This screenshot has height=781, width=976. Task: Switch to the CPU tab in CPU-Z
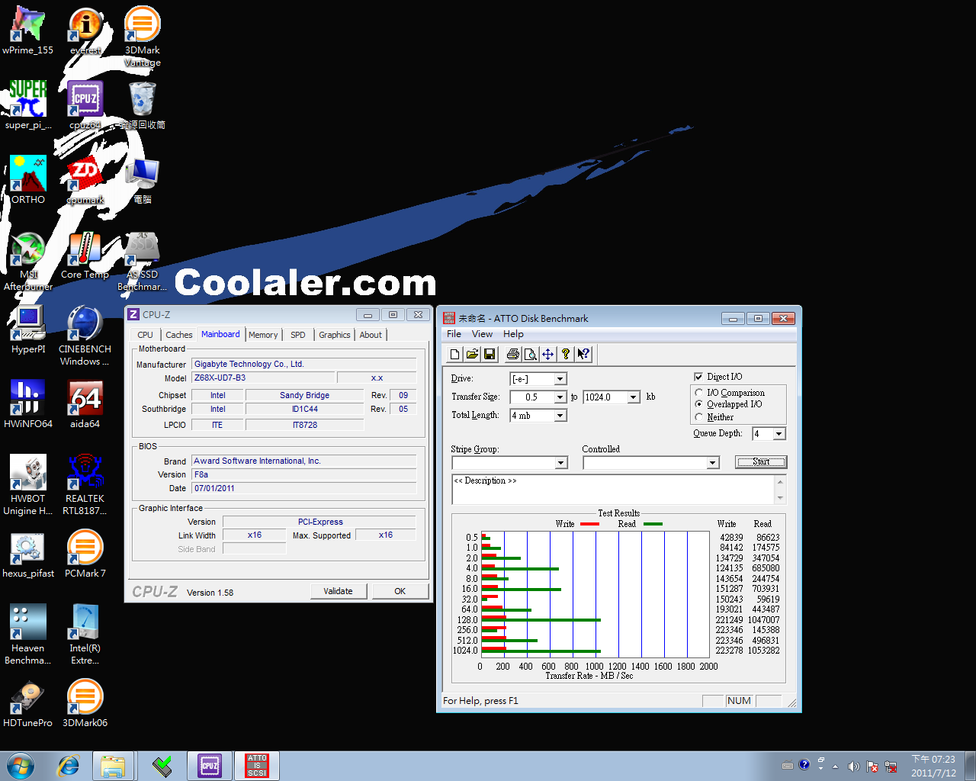coord(145,335)
